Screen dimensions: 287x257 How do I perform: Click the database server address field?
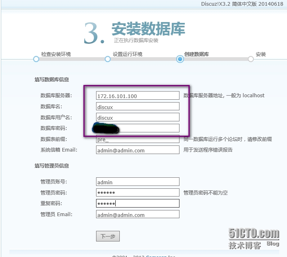tap(138, 96)
